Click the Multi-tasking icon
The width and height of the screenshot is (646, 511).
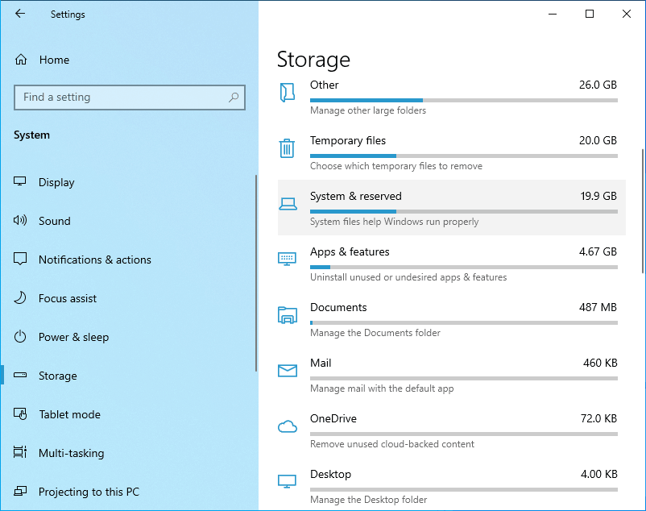20,452
